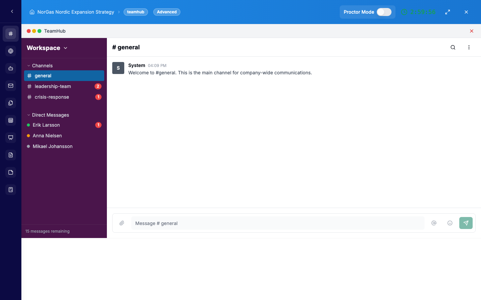
Task: Collapse the Direct Messages section
Action: pyautogui.click(x=48, y=115)
